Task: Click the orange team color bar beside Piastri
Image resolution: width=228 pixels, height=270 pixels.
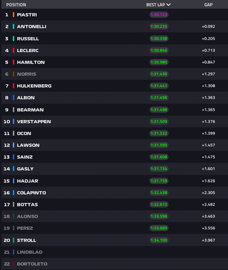Action: pyautogui.click(x=13, y=15)
